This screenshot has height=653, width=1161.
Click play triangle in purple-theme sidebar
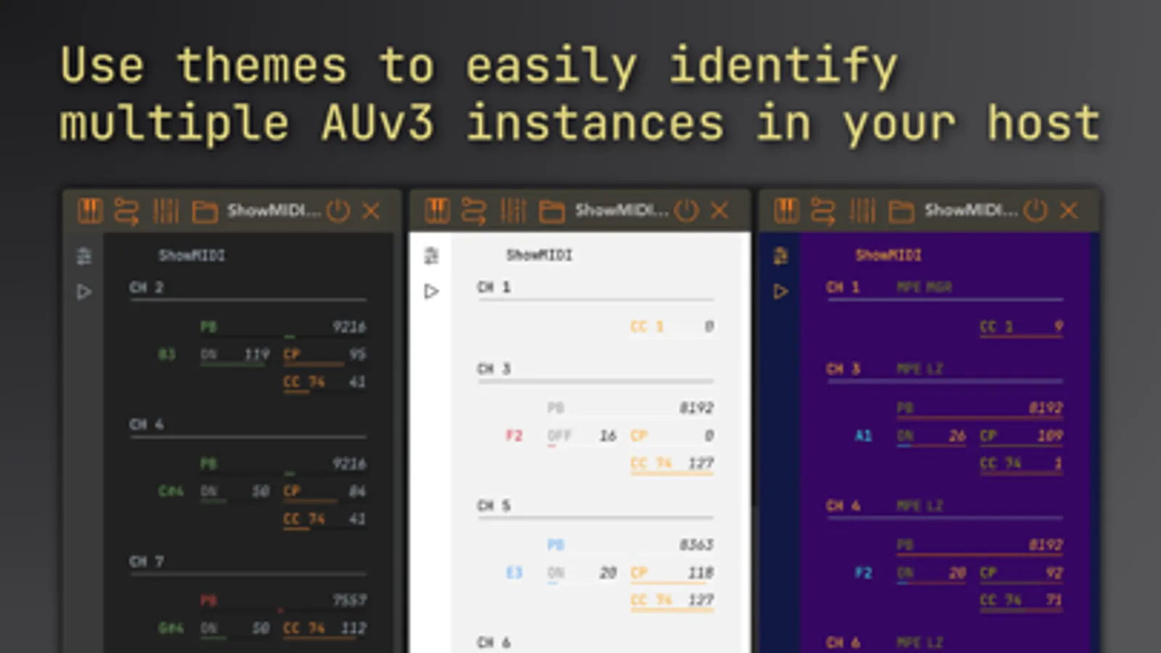coord(781,292)
